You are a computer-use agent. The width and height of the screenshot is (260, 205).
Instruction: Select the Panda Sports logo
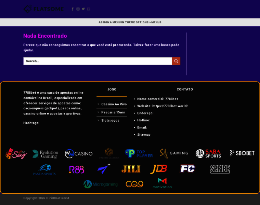[x=44, y=169]
